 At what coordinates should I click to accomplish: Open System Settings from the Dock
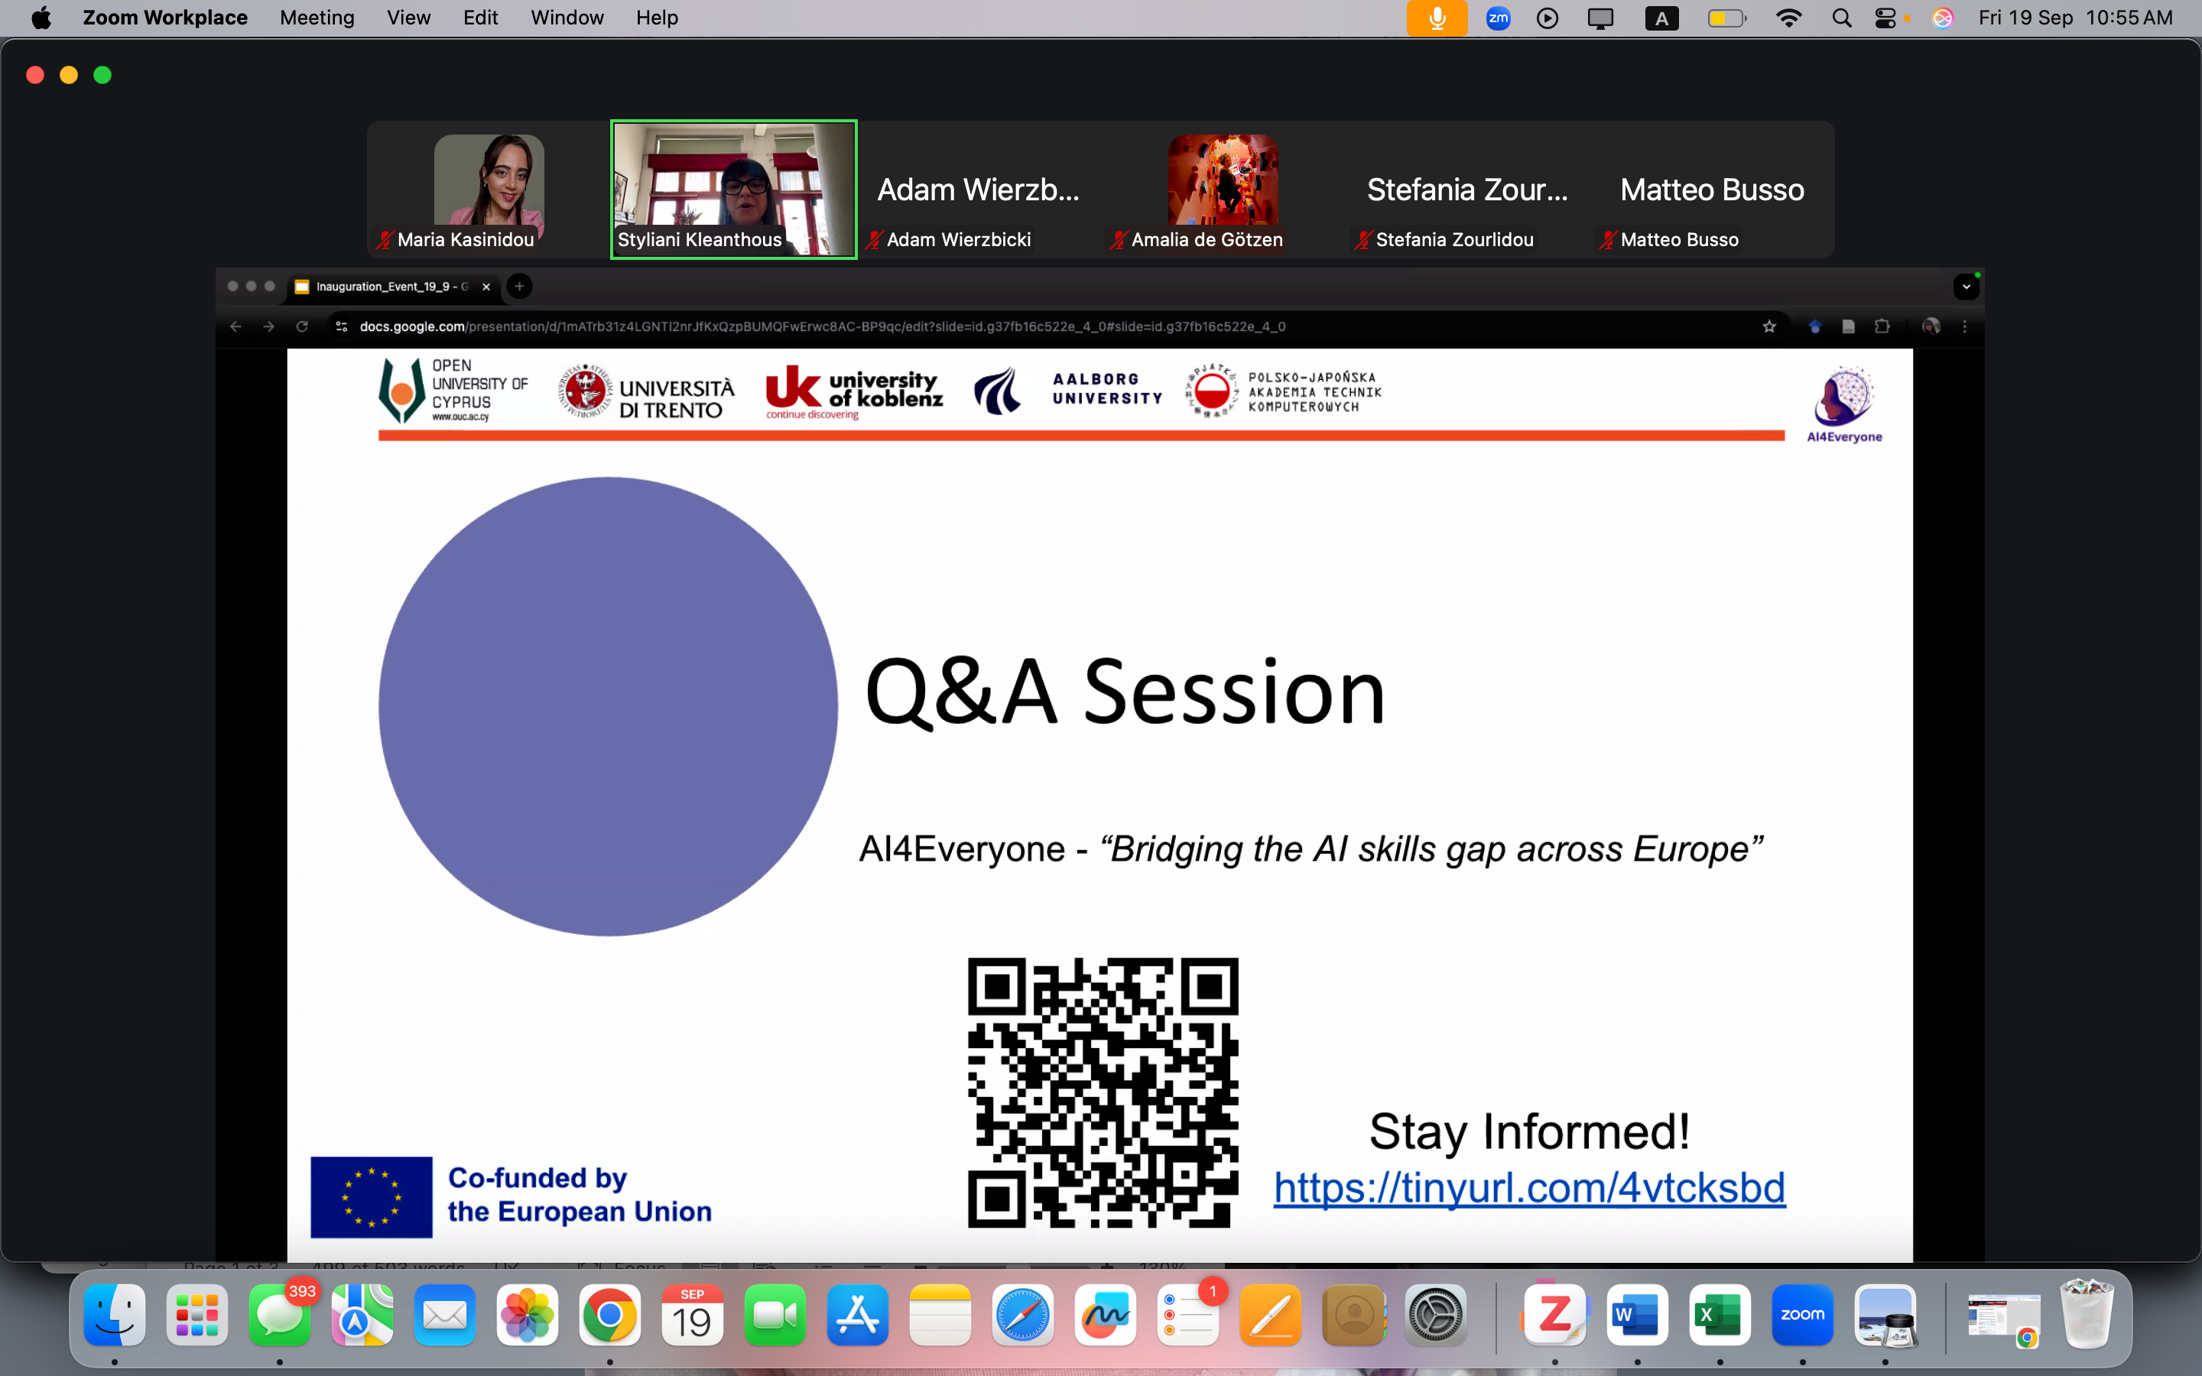[1435, 1315]
